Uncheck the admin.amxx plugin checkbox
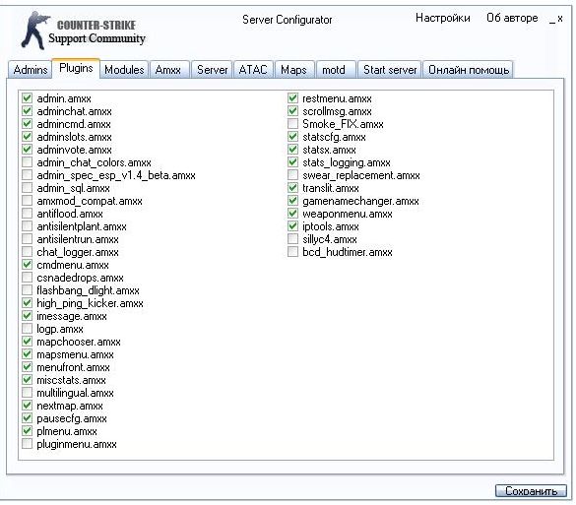This screenshot has height=505, width=576. 27,98
